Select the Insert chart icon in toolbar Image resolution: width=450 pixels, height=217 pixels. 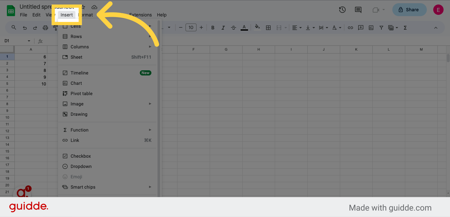click(371, 27)
